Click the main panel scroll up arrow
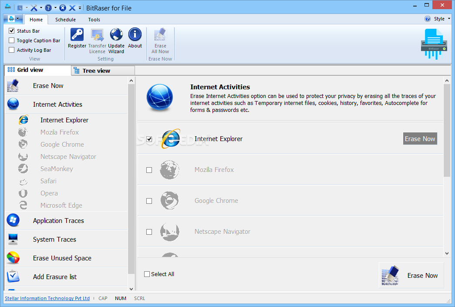The height and width of the screenshot is (307, 455). (447, 81)
